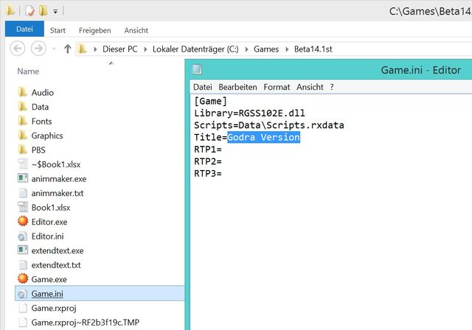Viewport: 472px width, 330px height.
Task: Open Bearbeiten menu in Editor
Action: [x=237, y=87]
